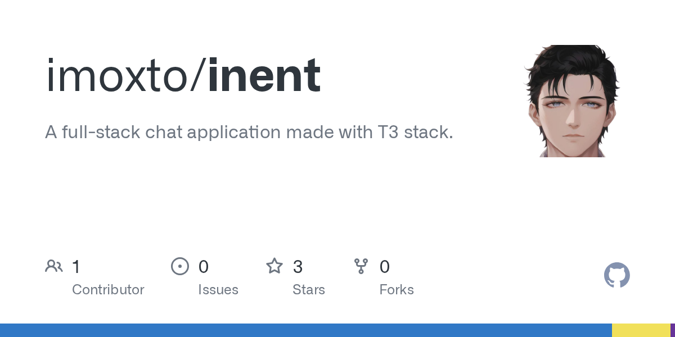Click the purple language bar segment

coord(673,330)
